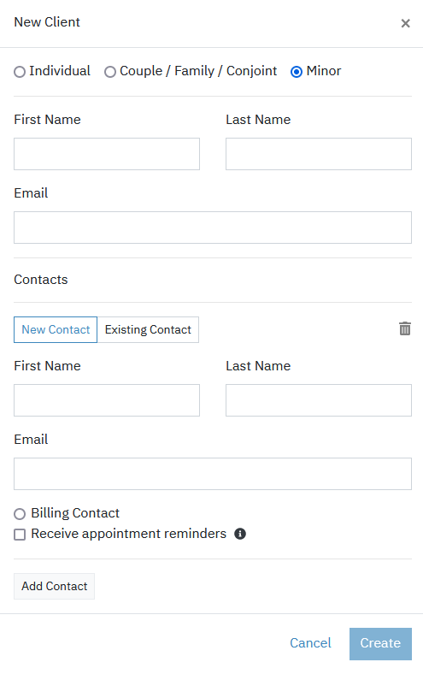Select the Individual client type
423x674 pixels.
coord(20,72)
